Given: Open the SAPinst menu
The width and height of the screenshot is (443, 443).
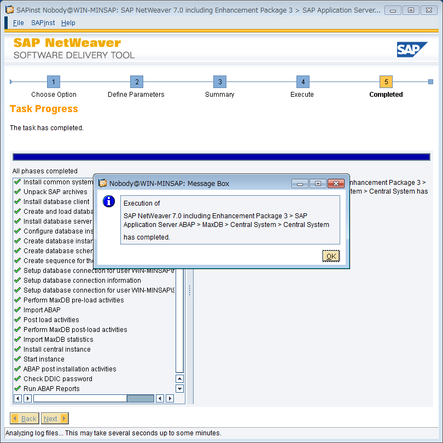Looking at the screenshot, I should (x=43, y=22).
